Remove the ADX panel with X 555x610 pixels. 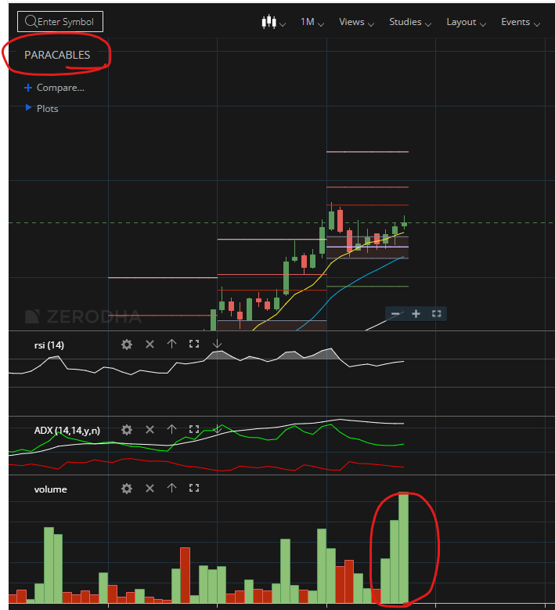150,429
